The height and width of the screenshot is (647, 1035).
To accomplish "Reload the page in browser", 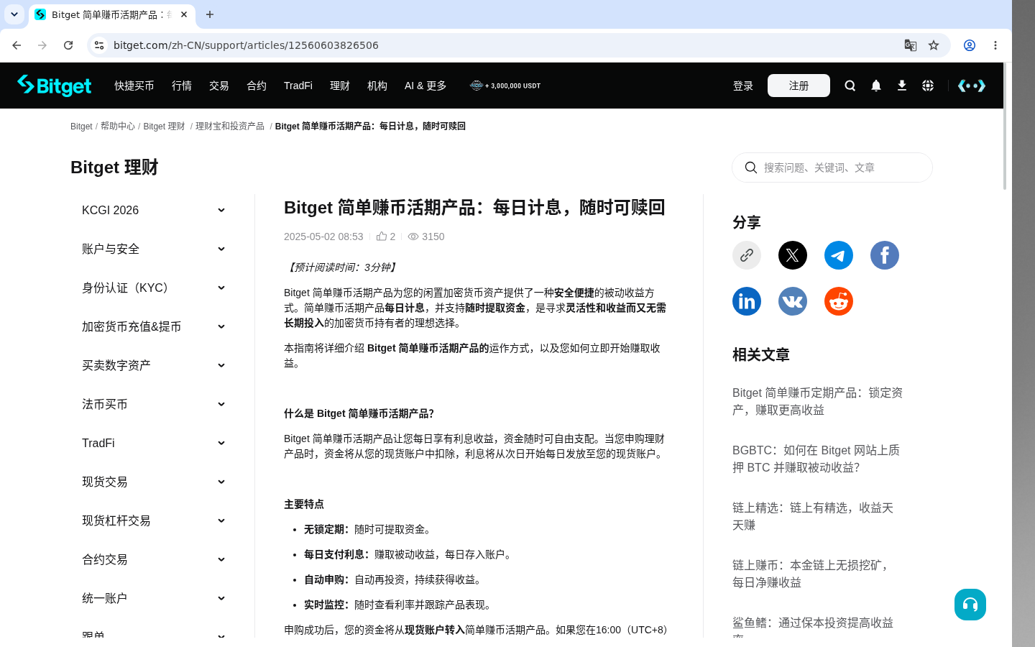I will [68, 45].
